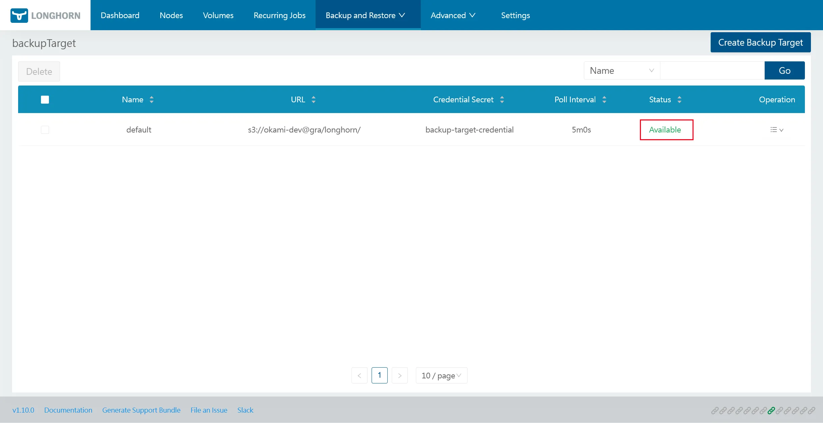Sort by Status column arrows
The height and width of the screenshot is (423, 823).
(679, 100)
